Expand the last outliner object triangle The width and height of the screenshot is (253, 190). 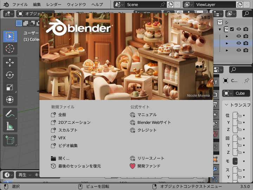pos(227,50)
